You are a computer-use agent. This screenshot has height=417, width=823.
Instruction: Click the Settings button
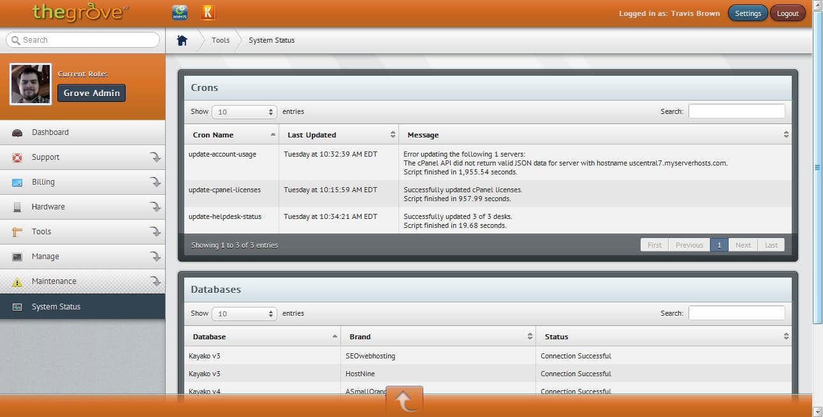[x=748, y=13]
